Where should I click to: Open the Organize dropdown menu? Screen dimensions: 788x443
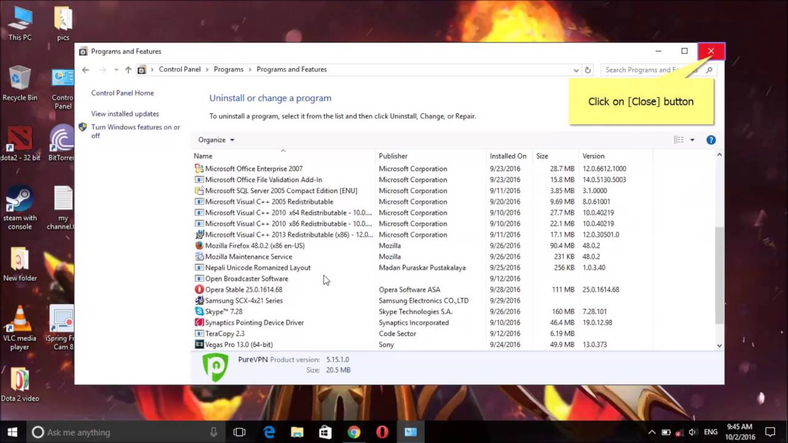(216, 140)
